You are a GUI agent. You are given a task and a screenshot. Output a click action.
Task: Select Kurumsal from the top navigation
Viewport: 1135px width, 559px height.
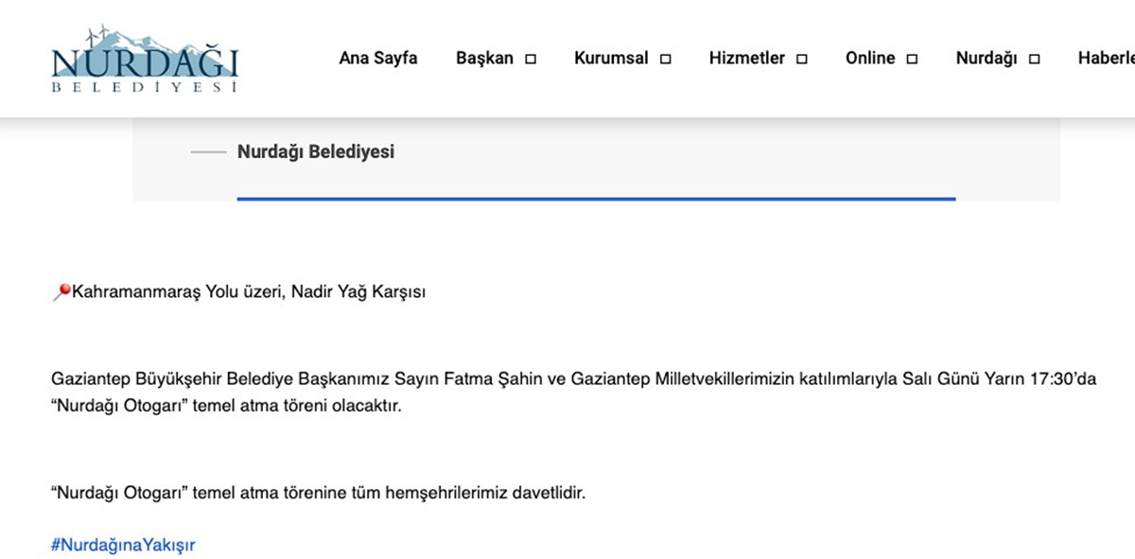(611, 58)
